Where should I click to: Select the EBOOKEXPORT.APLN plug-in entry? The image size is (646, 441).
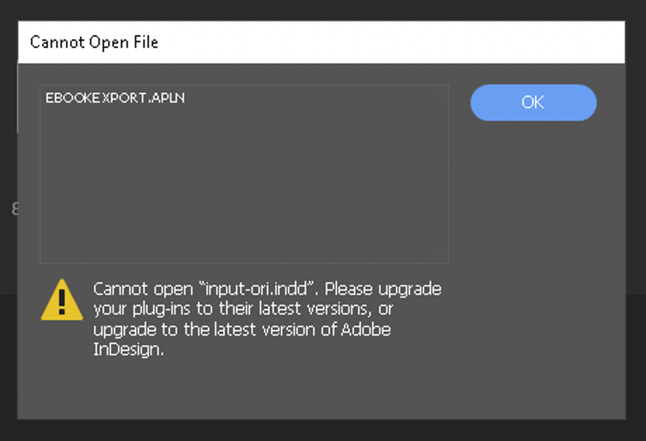[114, 98]
